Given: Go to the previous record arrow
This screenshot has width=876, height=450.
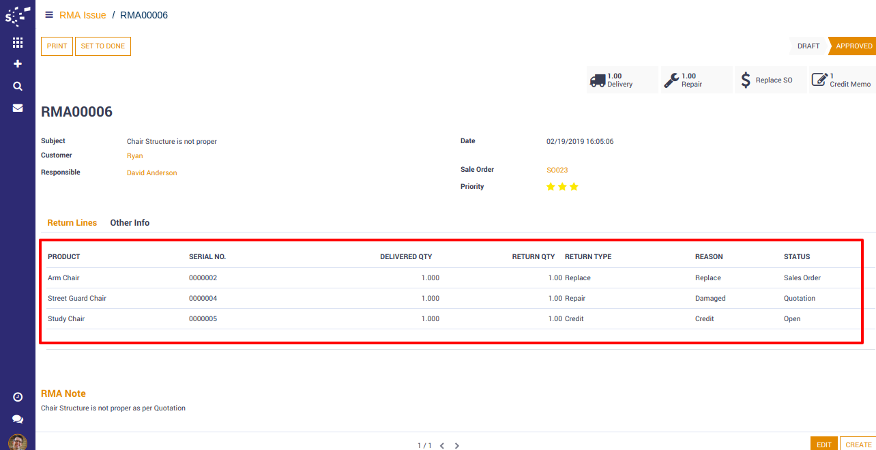Looking at the screenshot, I should 441,445.
